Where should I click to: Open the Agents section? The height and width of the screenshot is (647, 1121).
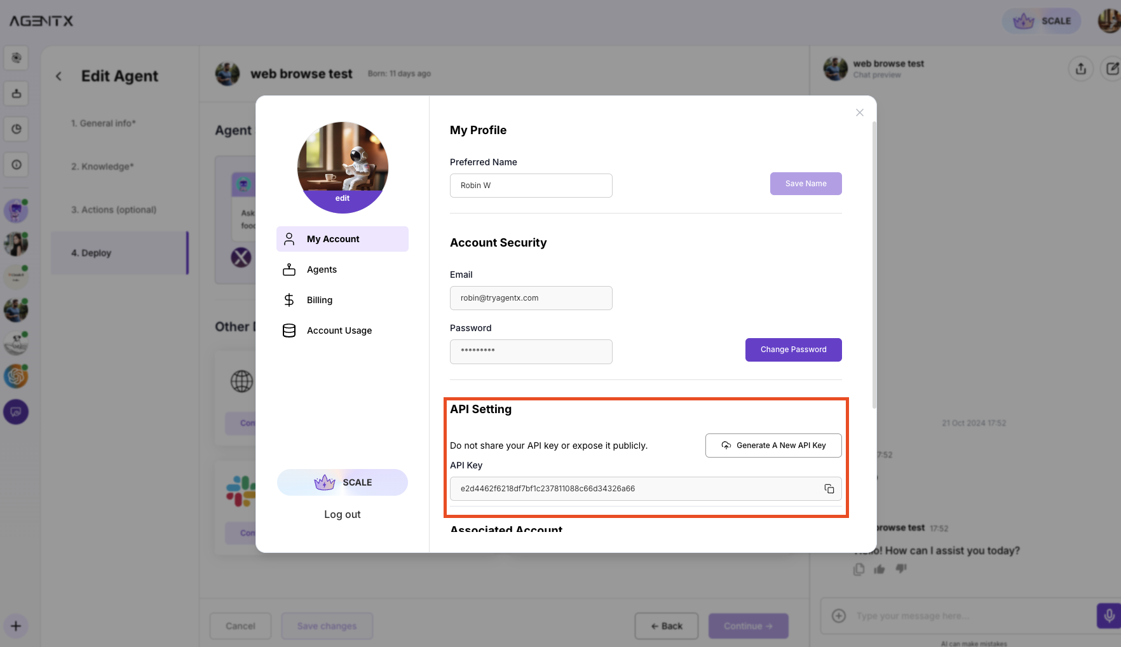(342, 269)
